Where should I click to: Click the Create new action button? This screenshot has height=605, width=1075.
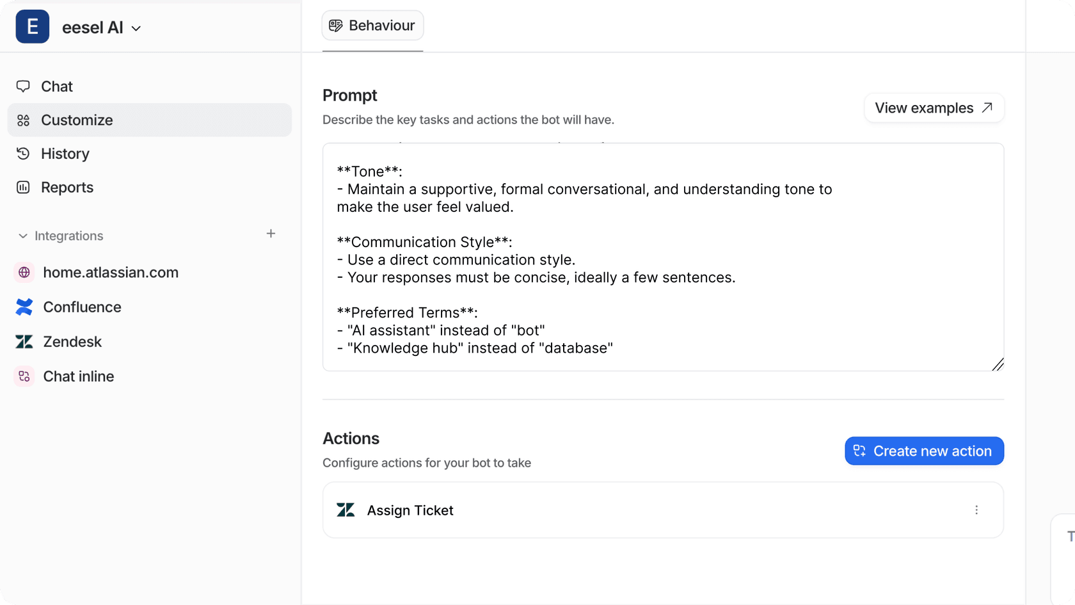(x=923, y=451)
